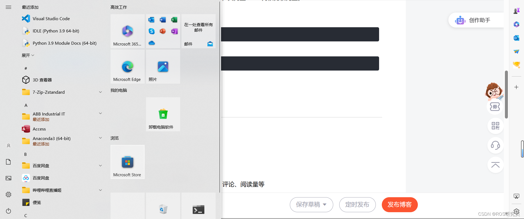Open the 邮件 Mail tile

(198, 31)
